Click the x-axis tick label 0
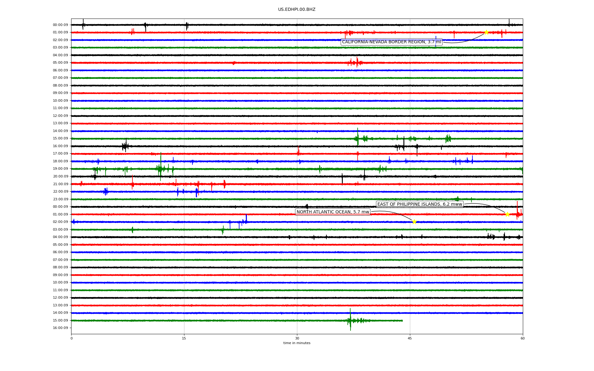Image resolution: width=594 pixels, height=371 pixels. click(x=71, y=338)
